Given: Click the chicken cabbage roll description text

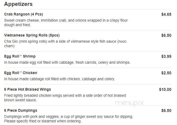Looking at the screenshot, I should 59,79.
